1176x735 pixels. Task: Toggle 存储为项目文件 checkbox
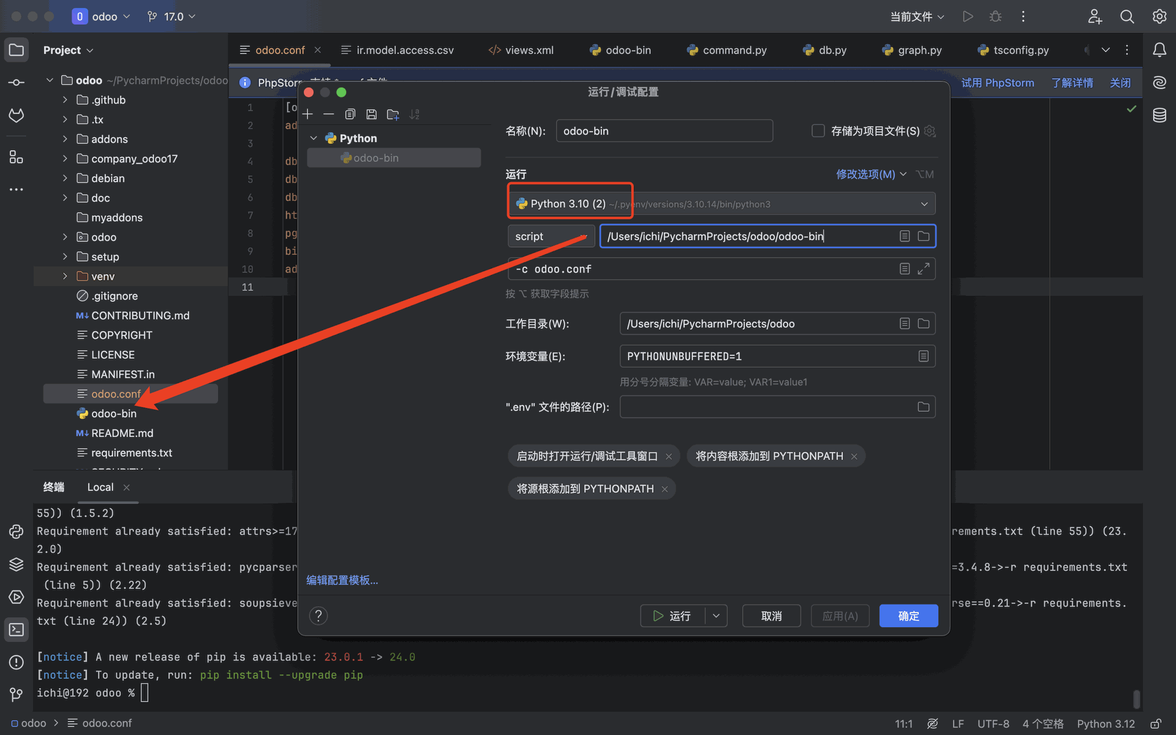[x=818, y=130]
